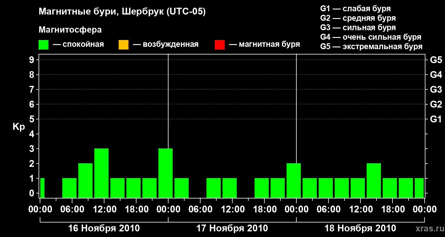Click the right-axis 'G1' storm level label
The width and height of the screenshot is (445, 237).
coord(436,119)
